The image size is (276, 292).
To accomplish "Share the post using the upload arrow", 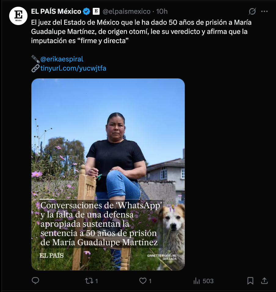I will tap(264, 281).
